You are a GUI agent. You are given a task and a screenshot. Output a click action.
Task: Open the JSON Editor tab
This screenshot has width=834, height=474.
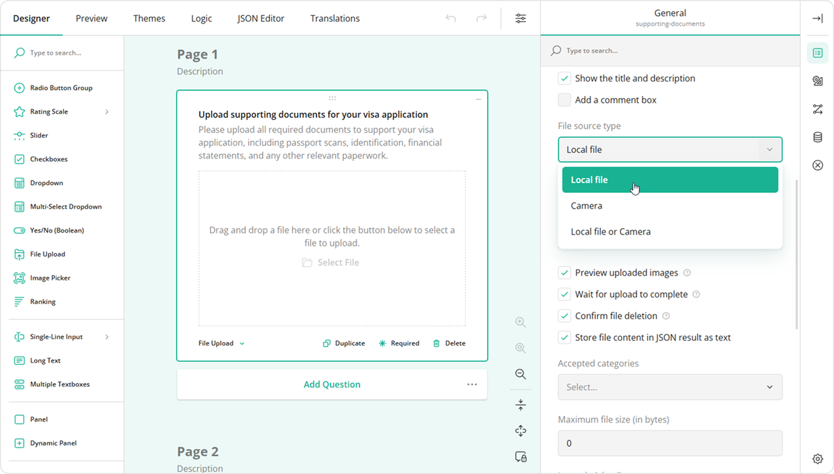point(260,18)
